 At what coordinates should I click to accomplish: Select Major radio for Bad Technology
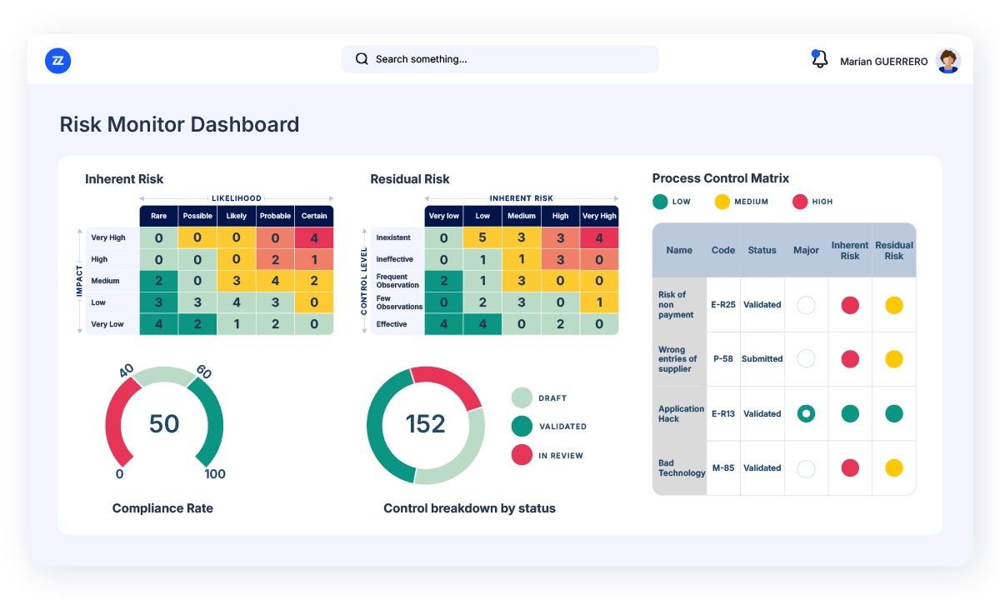tap(806, 468)
